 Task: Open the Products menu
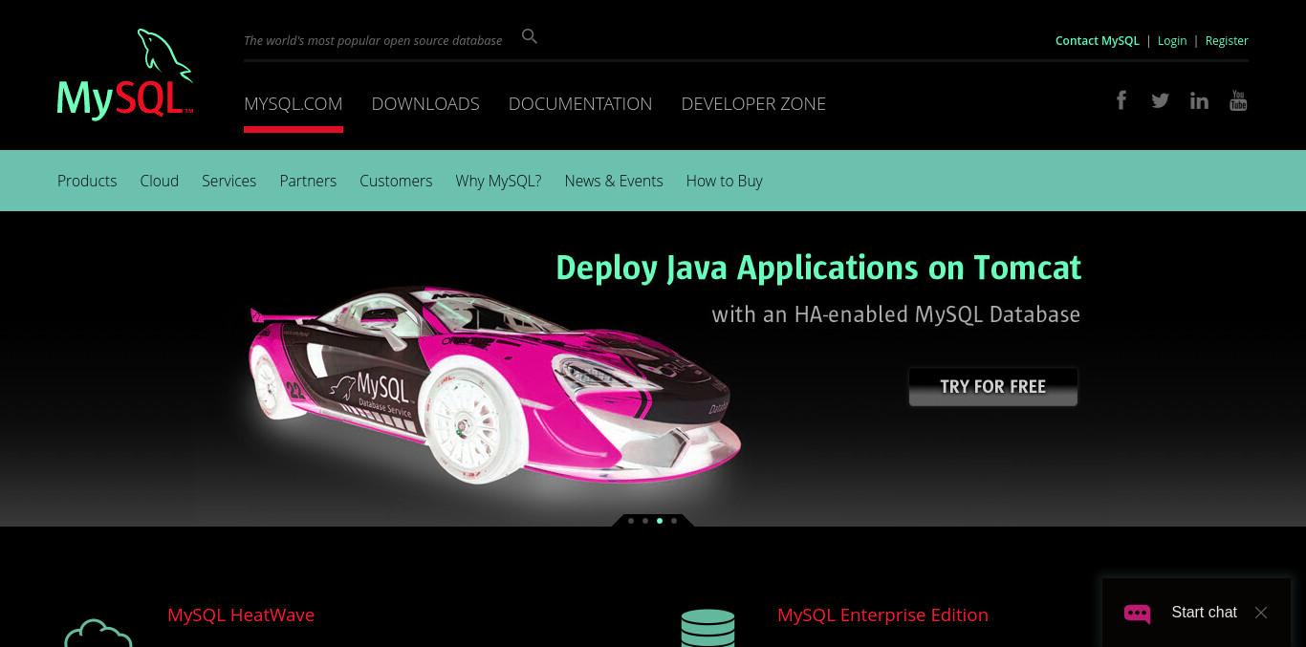pos(87,181)
